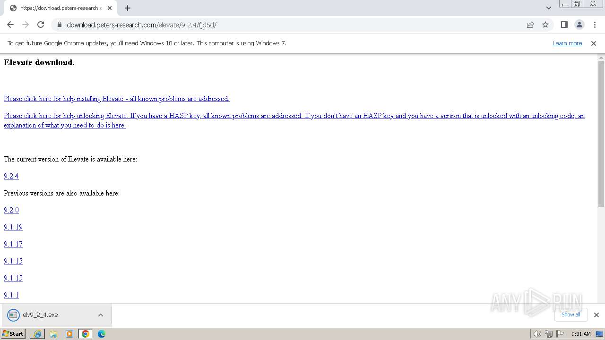
Task: Click the page vertical scrollbar thumb
Action: (601, 134)
